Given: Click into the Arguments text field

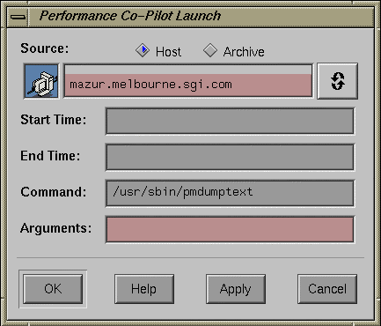Looking at the screenshot, I should pyautogui.click(x=230, y=230).
